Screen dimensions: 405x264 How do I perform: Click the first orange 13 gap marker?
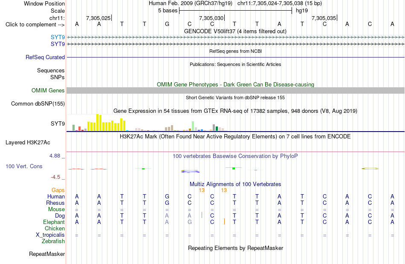[202, 190]
